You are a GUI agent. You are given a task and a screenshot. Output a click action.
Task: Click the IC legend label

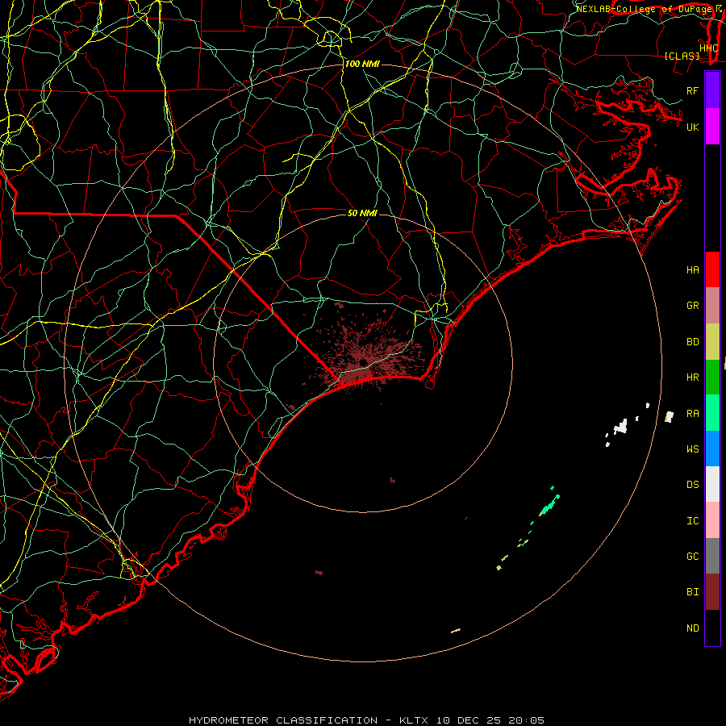(692, 521)
